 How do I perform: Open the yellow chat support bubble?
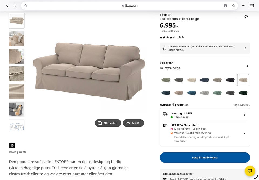click(x=250, y=171)
